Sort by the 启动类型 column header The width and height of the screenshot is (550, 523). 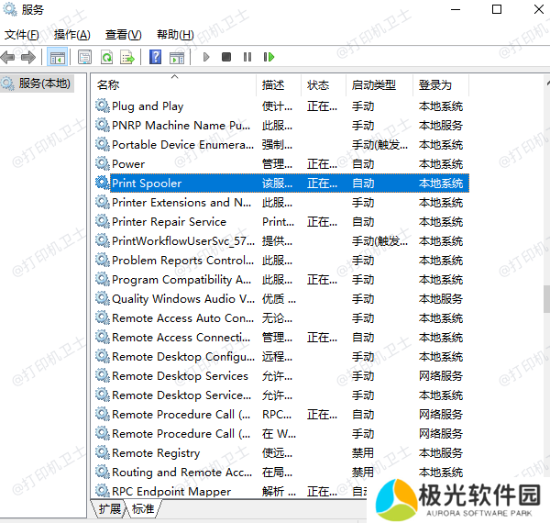pos(379,85)
